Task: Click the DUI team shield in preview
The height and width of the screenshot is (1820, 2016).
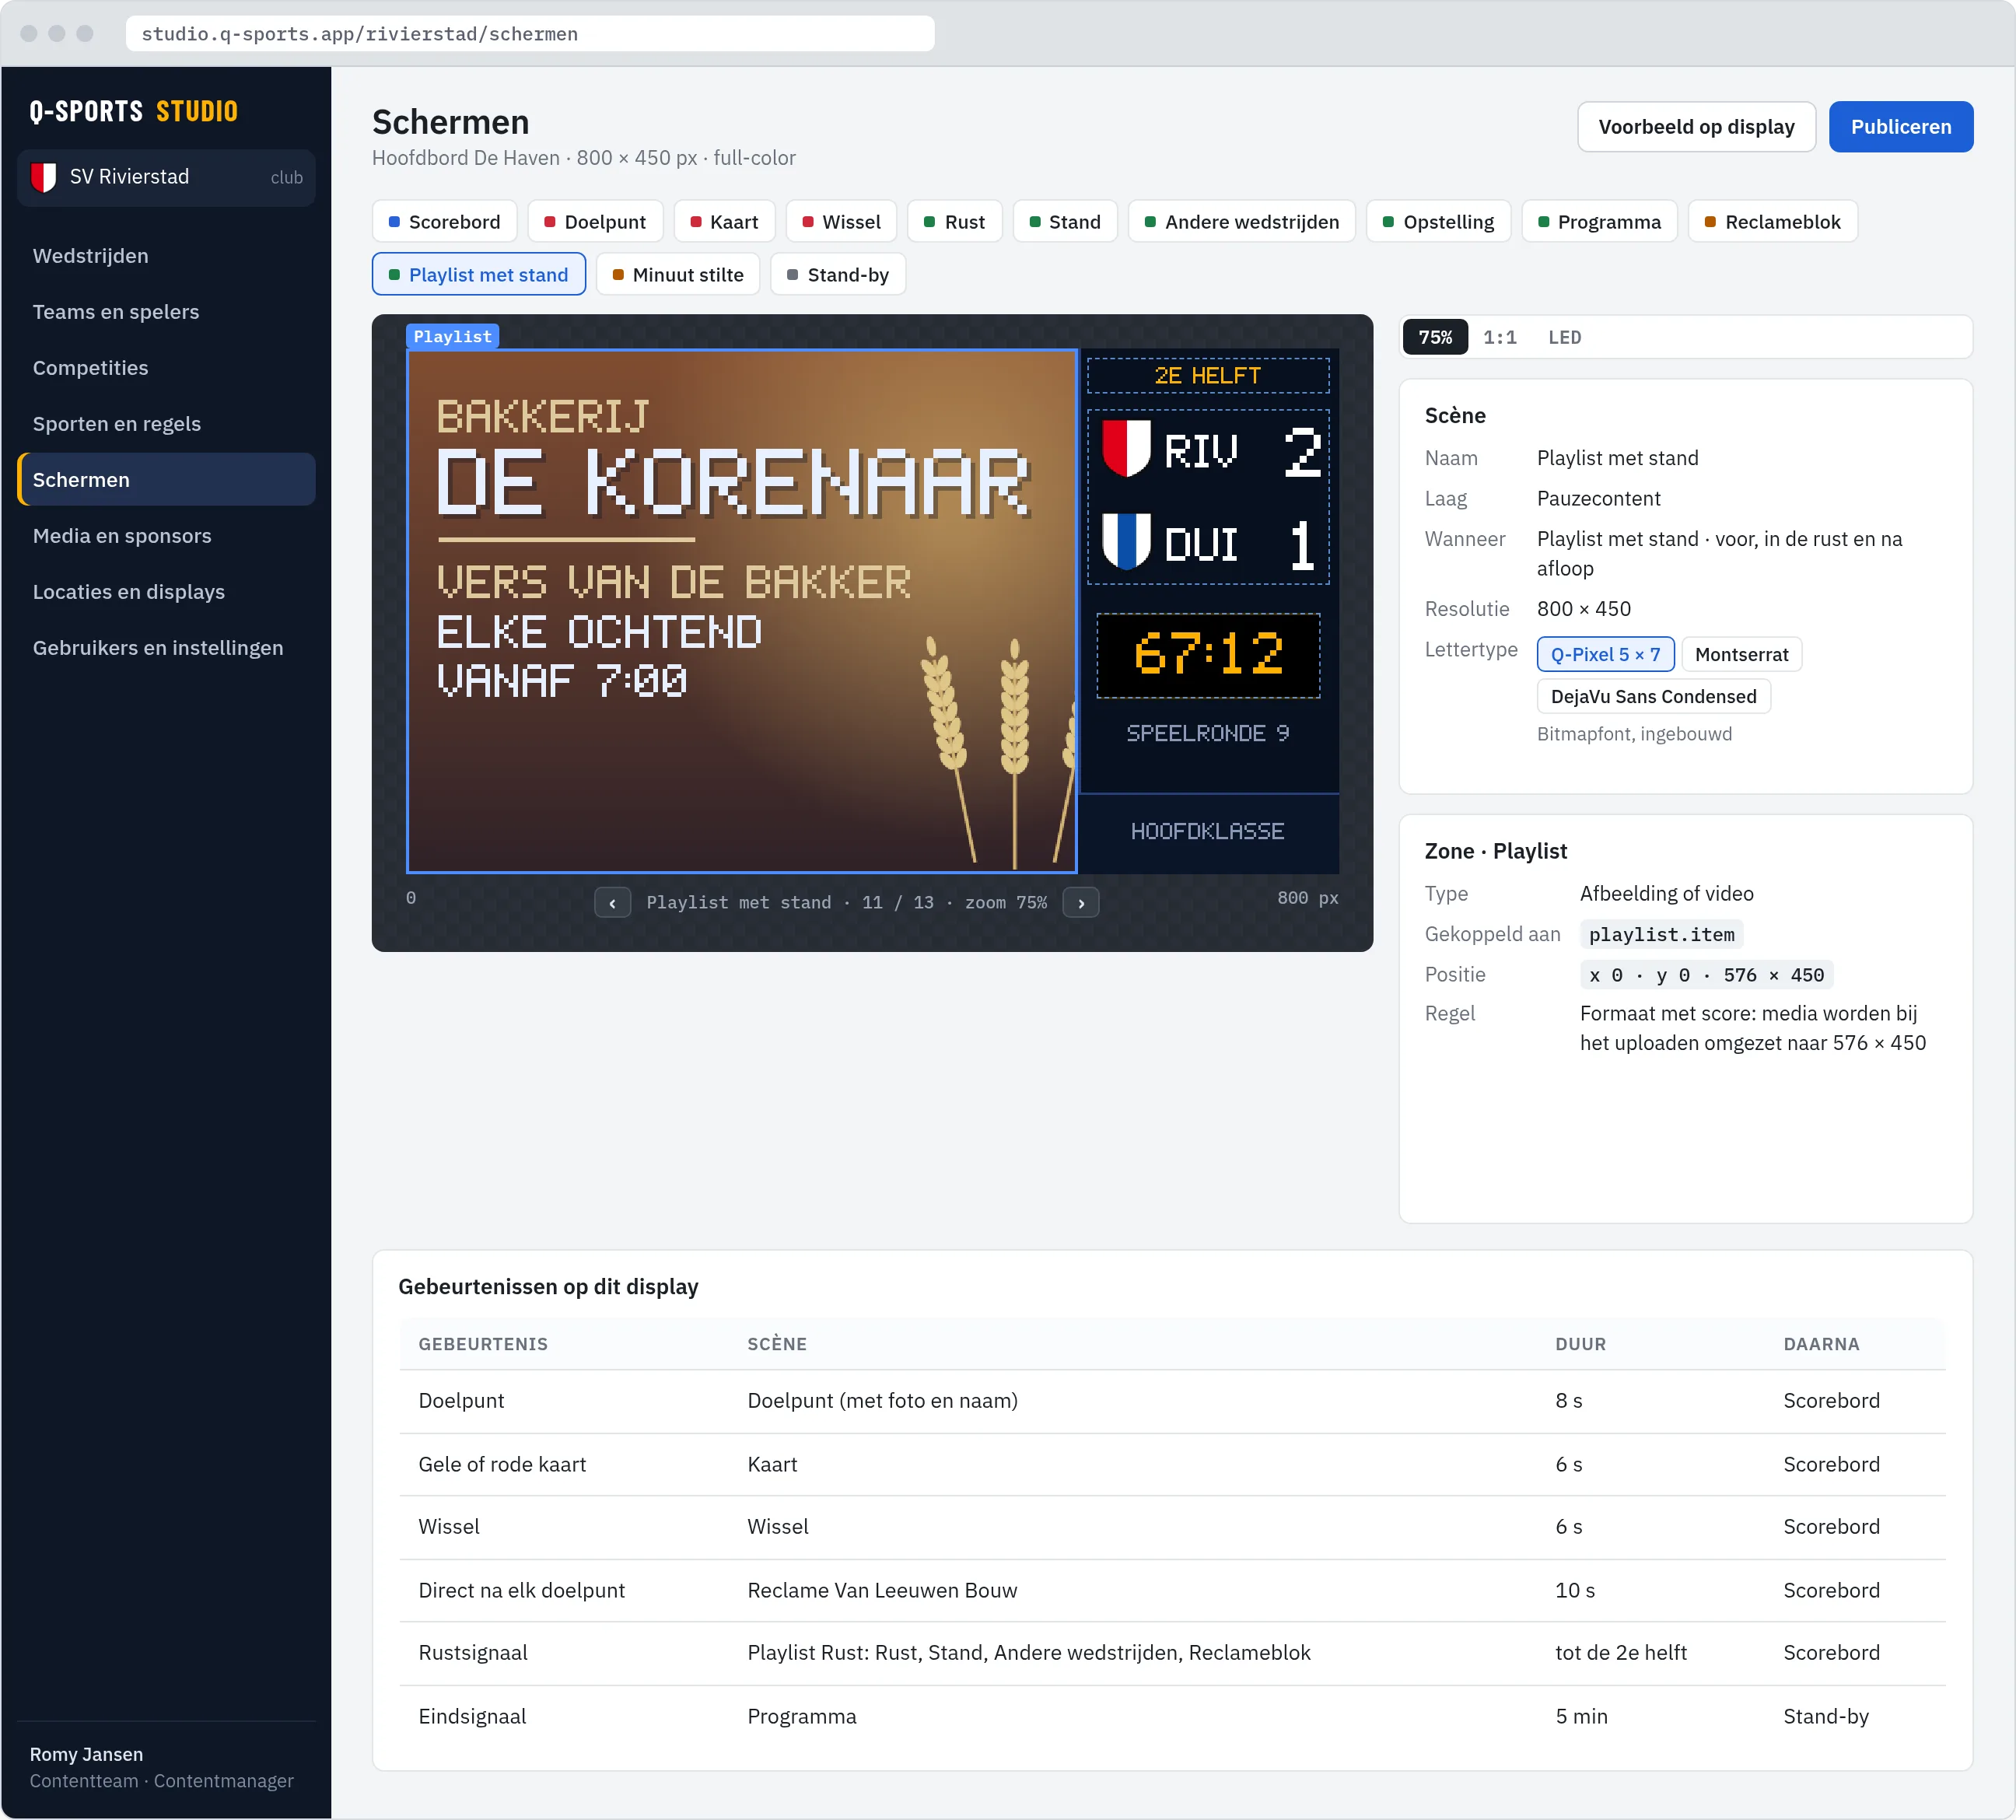Action: pyautogui.click(x=1126, y=541)
